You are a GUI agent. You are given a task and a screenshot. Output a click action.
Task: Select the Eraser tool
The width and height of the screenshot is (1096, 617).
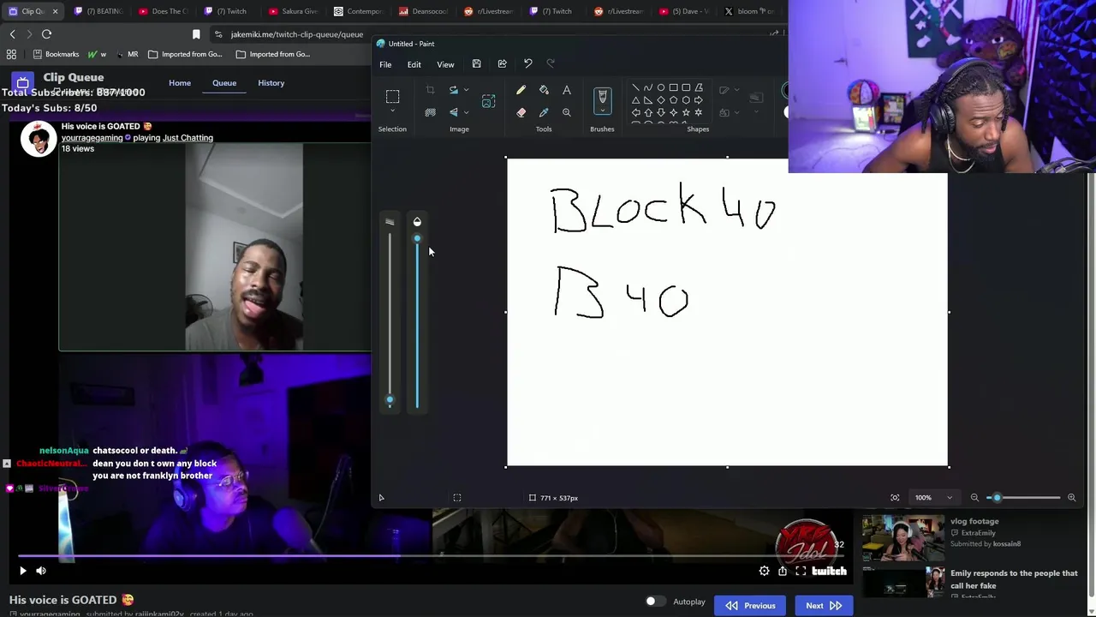[521, 112]
